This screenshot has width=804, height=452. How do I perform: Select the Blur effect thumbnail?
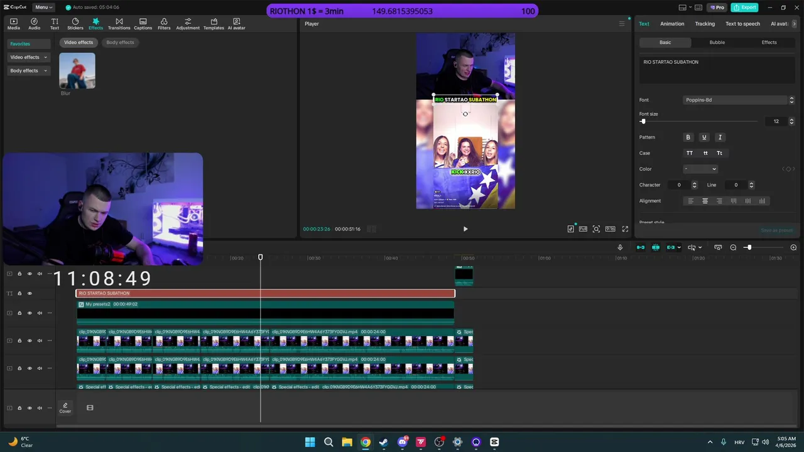77,70
